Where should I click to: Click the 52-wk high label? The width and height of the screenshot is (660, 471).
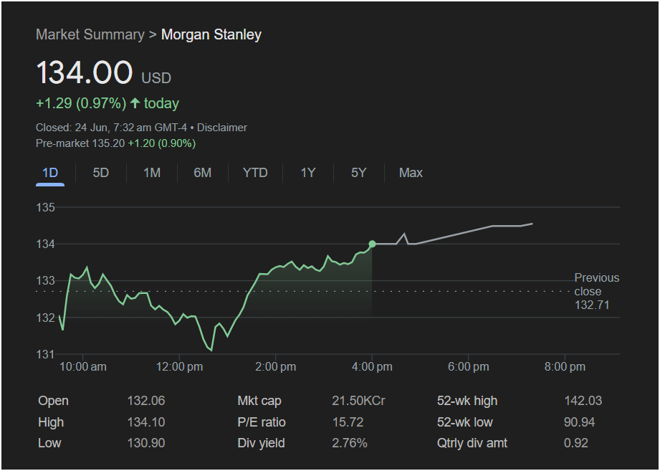click(x=467, y=401)
